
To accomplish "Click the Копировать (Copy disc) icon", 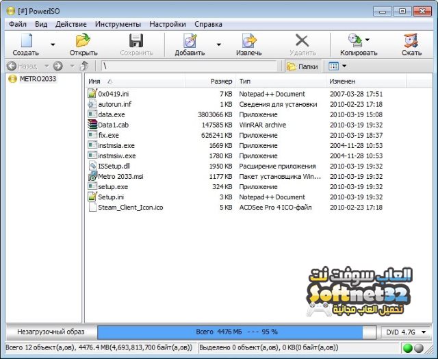I will coord(355,40).
